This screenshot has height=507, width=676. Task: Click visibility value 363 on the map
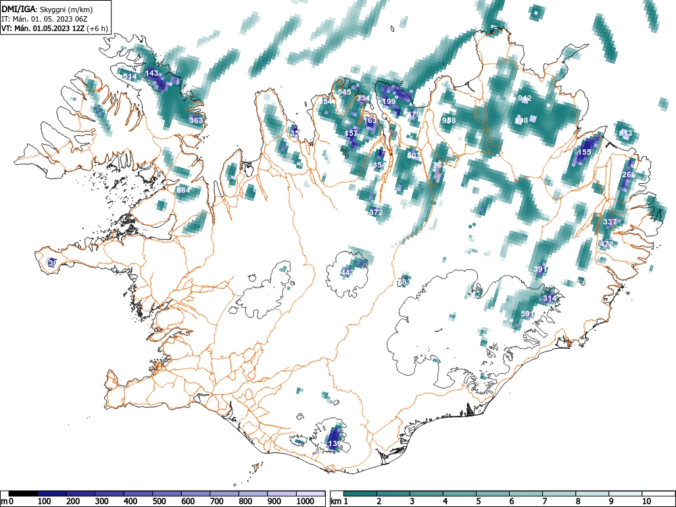(x=196, y=120)
